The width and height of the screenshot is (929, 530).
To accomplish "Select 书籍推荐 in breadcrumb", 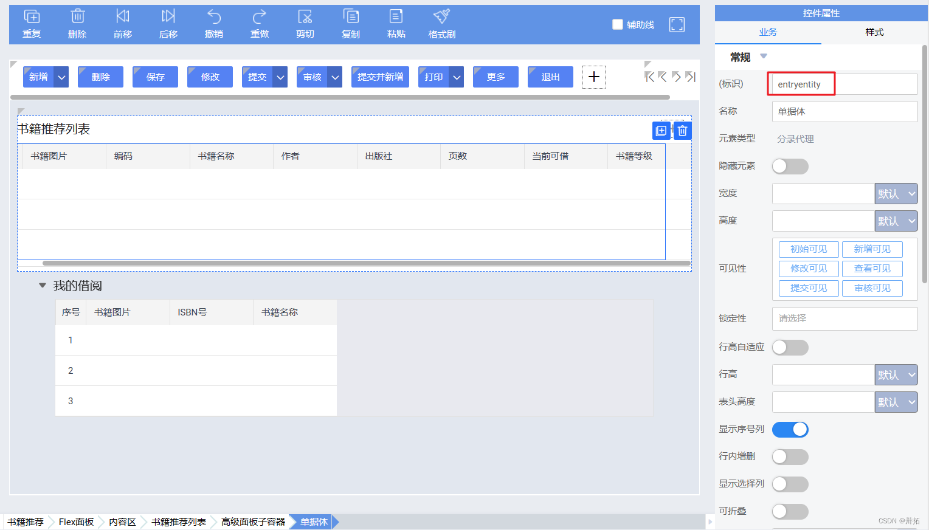I will [x=26, y=522].
